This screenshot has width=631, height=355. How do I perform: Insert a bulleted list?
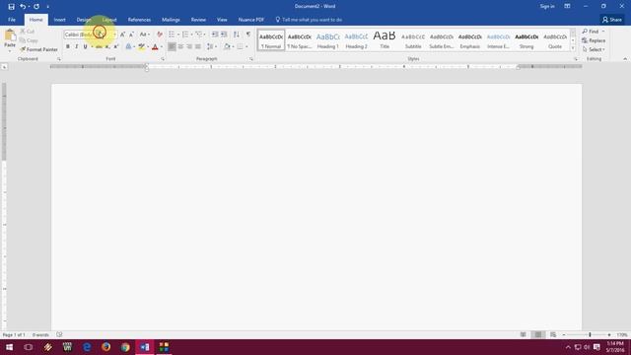tap(172, 35)
